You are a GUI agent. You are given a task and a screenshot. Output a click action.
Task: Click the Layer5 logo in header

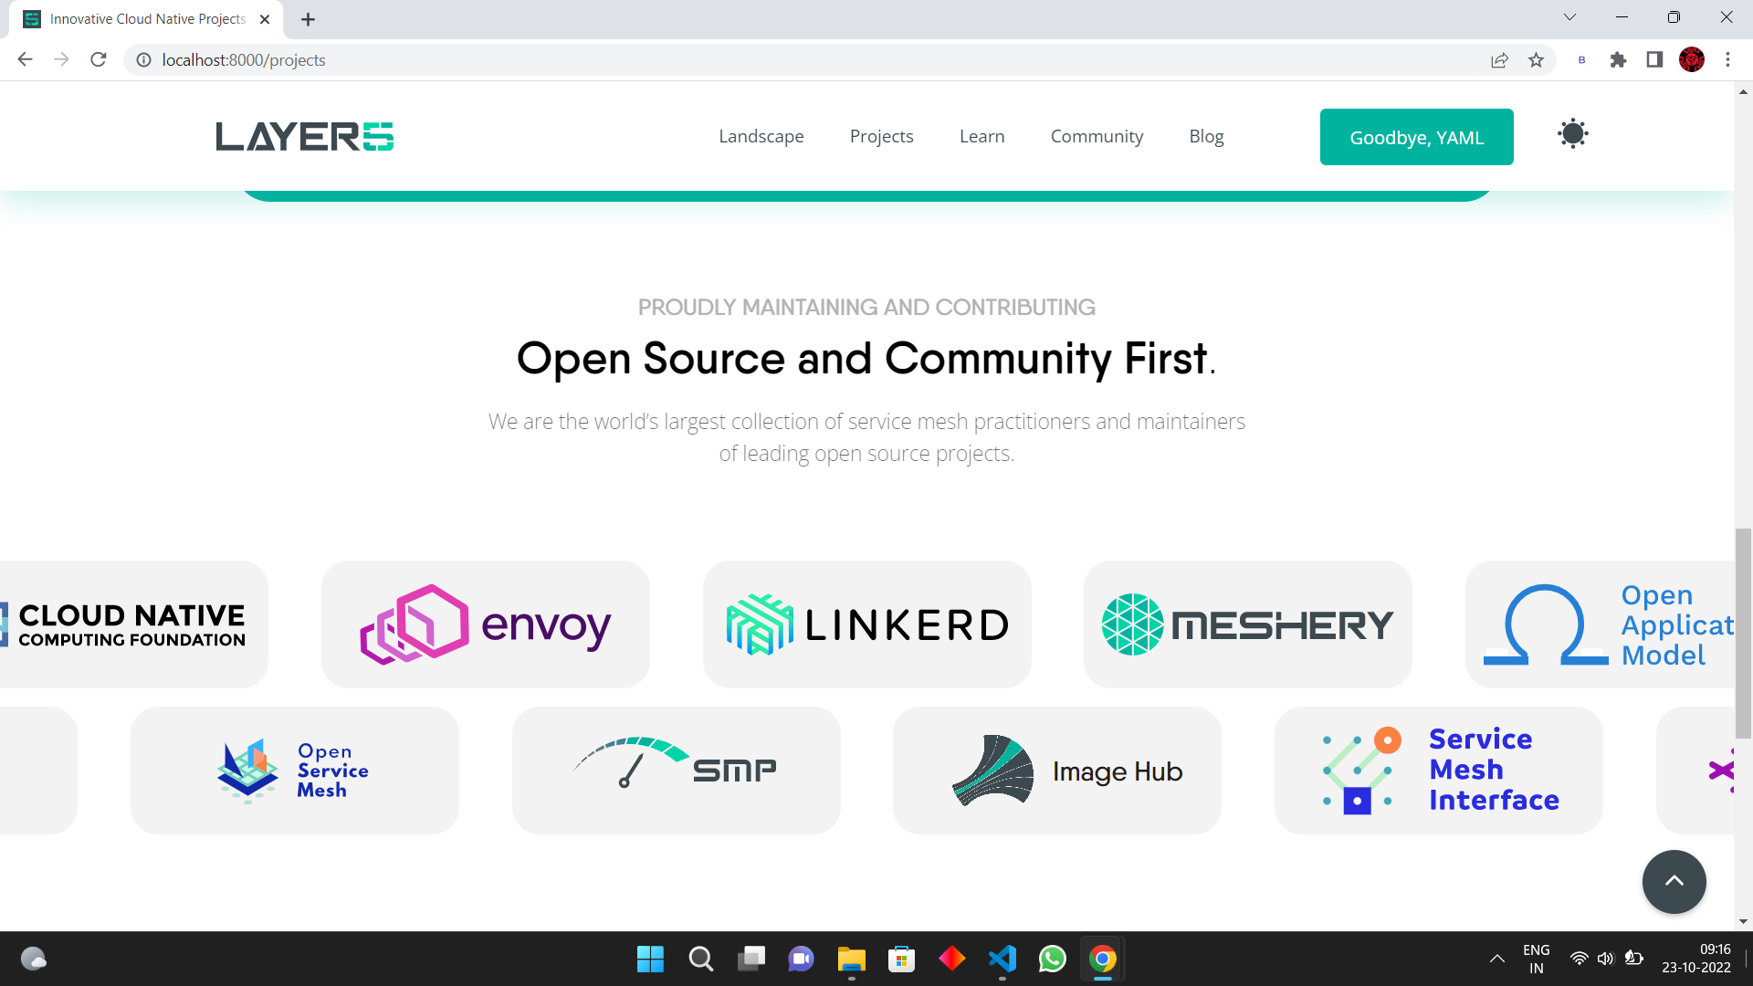(x=305, y=137)
